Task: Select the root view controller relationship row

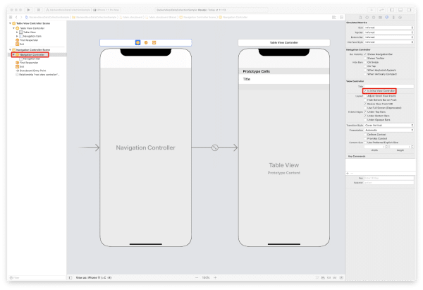Action: (x=37, y=75)
